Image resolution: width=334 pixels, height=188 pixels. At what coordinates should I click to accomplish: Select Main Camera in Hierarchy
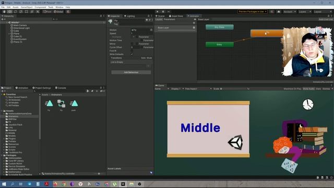(20, 26)
